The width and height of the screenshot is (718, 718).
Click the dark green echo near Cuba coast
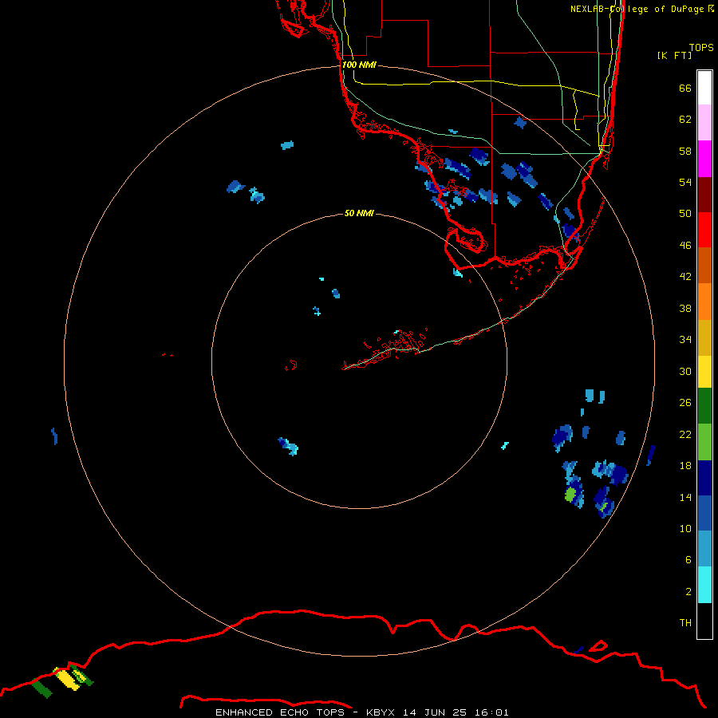coord(42,688)
